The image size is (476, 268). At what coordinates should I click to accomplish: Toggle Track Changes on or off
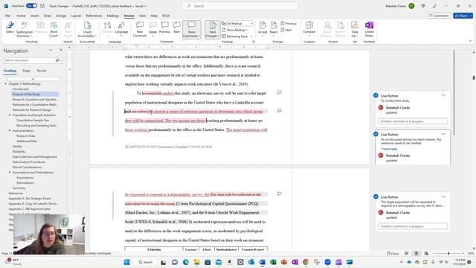213,30
